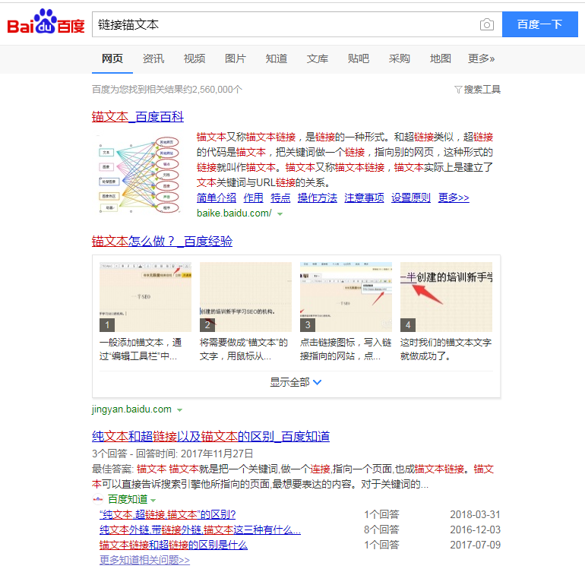Click the 8个回答 count
Viewport: 585px width, 569px height.
381,529
